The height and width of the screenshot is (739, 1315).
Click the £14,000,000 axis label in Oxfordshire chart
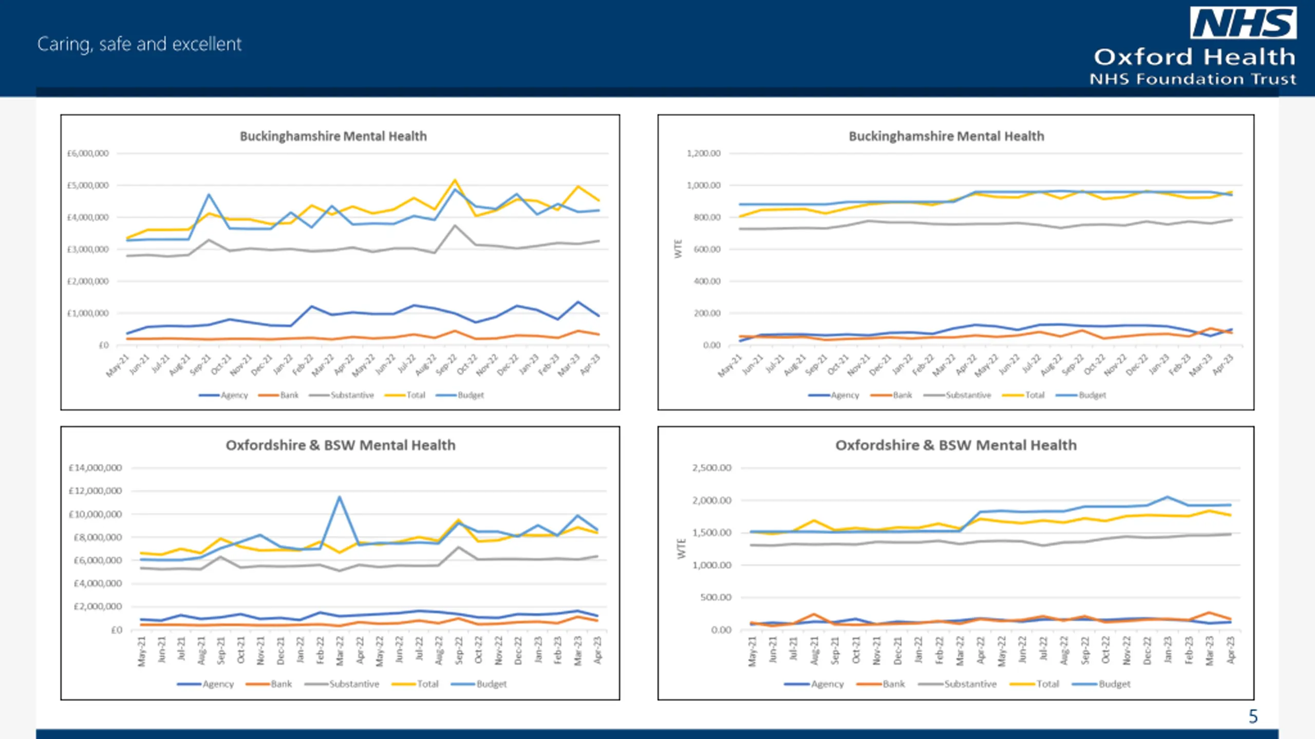(x=96, y=468)
